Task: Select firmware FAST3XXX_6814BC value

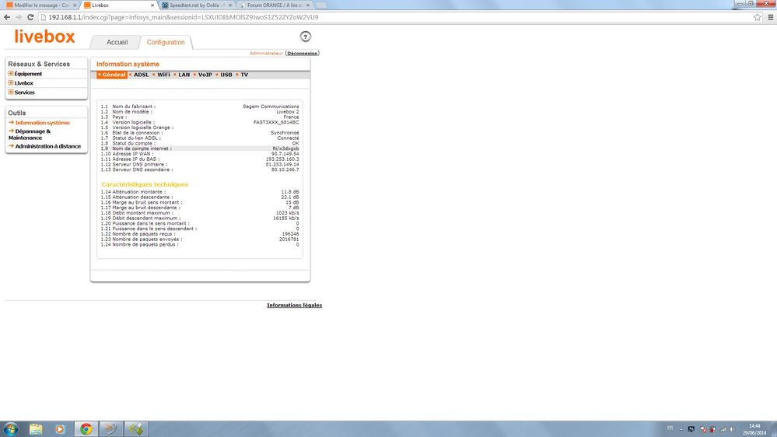Action: coord(276,122)
